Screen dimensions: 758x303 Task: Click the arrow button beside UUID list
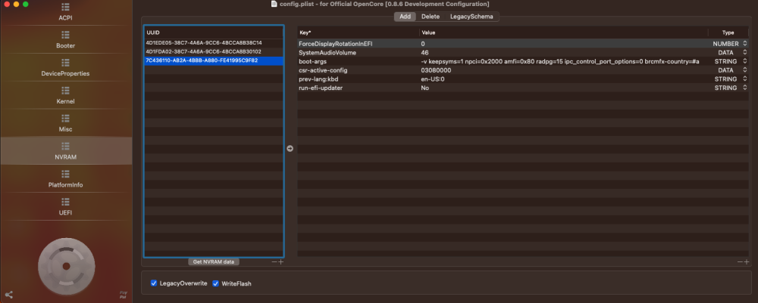290,148
